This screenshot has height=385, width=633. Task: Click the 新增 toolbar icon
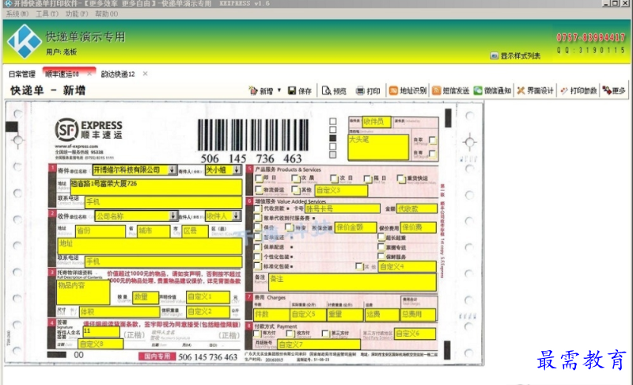pos(253,91)
